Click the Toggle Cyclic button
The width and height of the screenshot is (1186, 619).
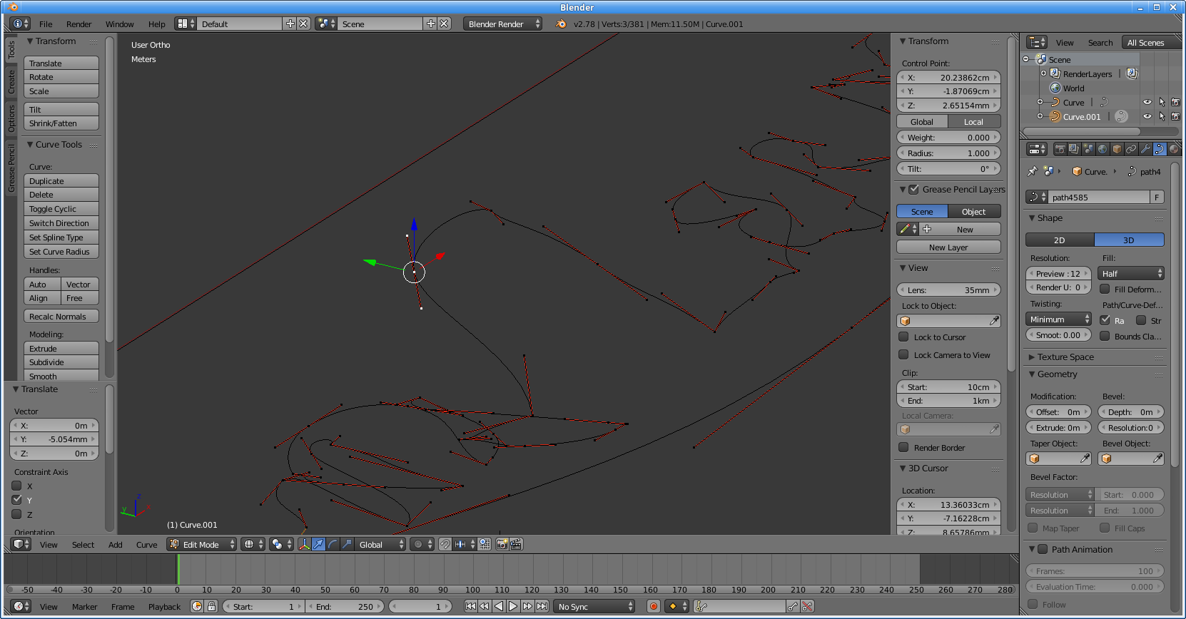(x=61, y=209)
